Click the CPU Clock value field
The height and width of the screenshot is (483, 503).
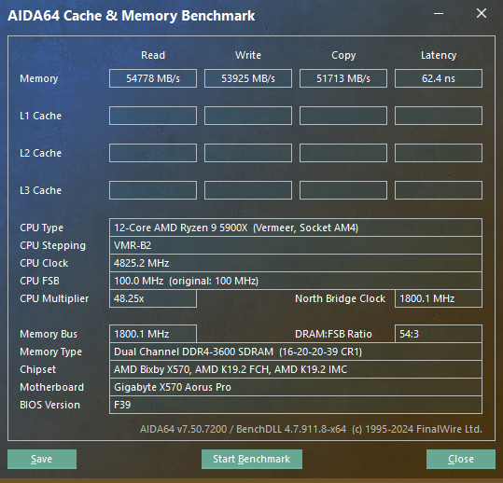(296, 263)
